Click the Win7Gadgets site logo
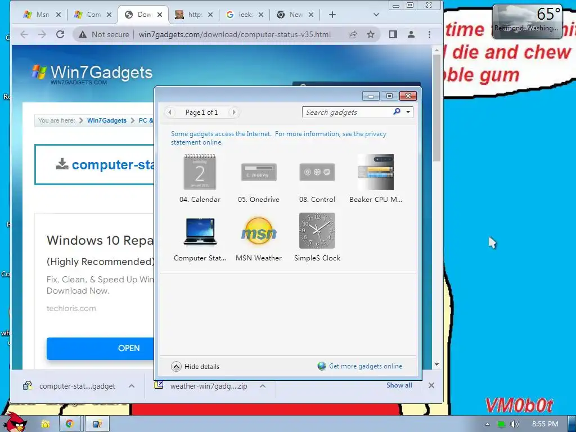 (x=92, y=74)
